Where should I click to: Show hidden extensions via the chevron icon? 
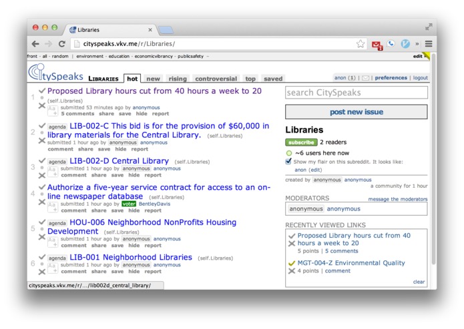(417, 44)
